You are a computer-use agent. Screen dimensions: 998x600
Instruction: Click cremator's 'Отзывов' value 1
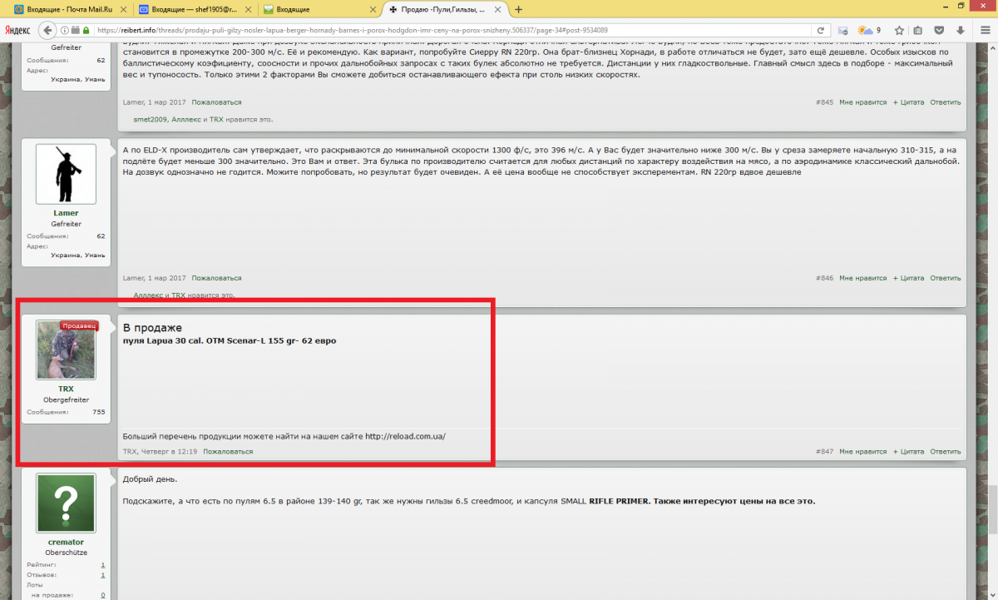click(103, 575)
